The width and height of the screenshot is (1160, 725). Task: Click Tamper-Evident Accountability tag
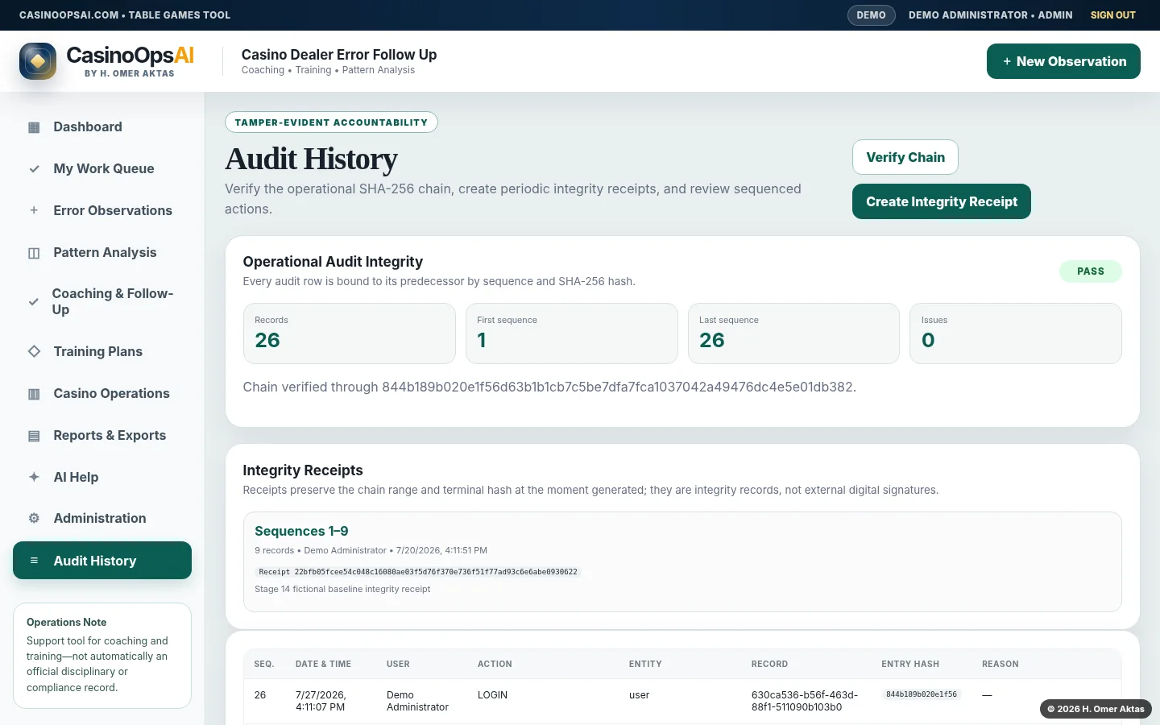(331, 122)
